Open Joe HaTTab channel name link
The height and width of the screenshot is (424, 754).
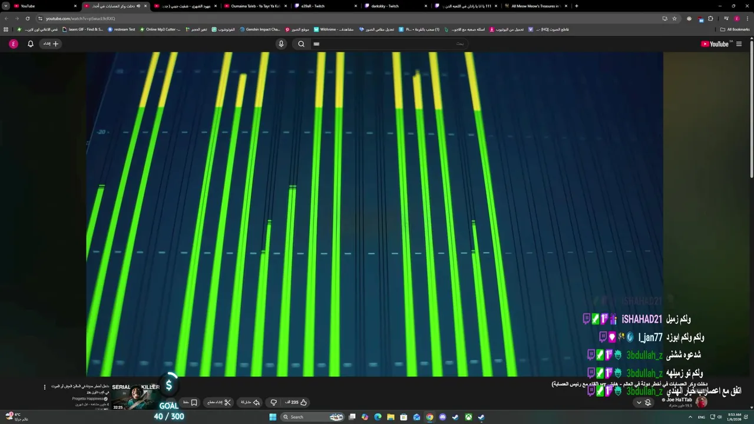click(x=679, y=400)
